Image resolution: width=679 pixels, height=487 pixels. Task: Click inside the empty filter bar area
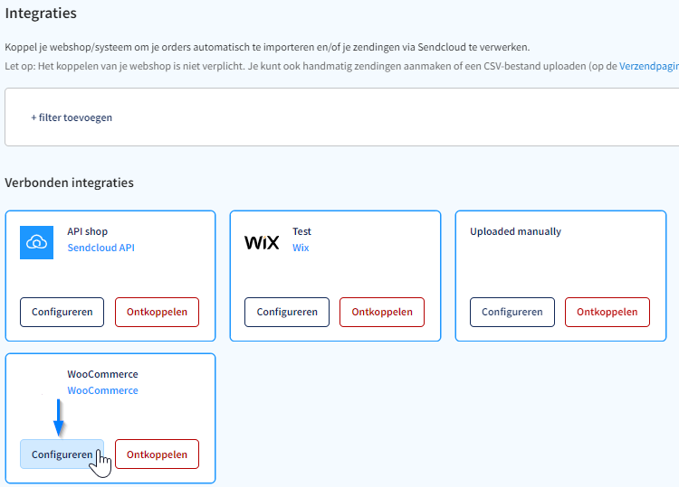[x=389, y=117]
